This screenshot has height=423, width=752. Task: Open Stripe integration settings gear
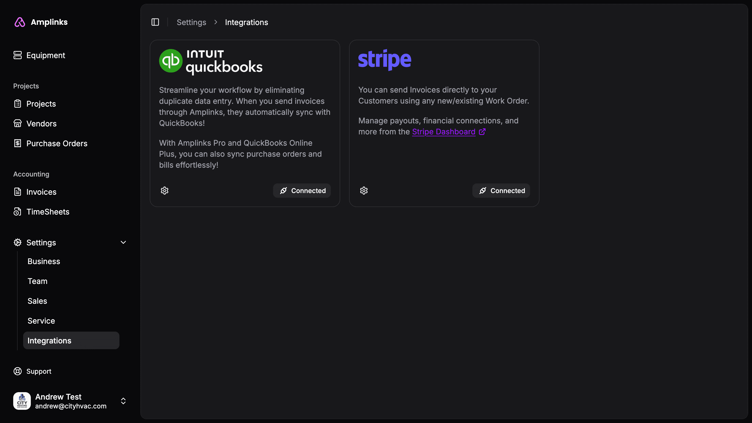tap(364, 191)
